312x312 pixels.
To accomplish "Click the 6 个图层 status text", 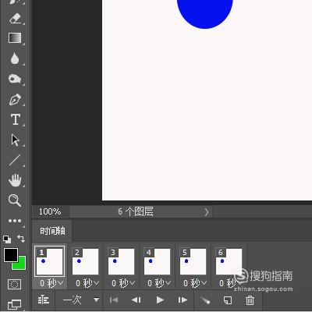I will 136,211.
